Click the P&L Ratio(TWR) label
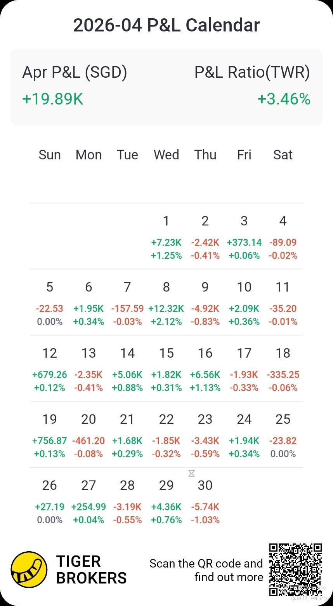This screenshot has width=333, height=606. 252,72
